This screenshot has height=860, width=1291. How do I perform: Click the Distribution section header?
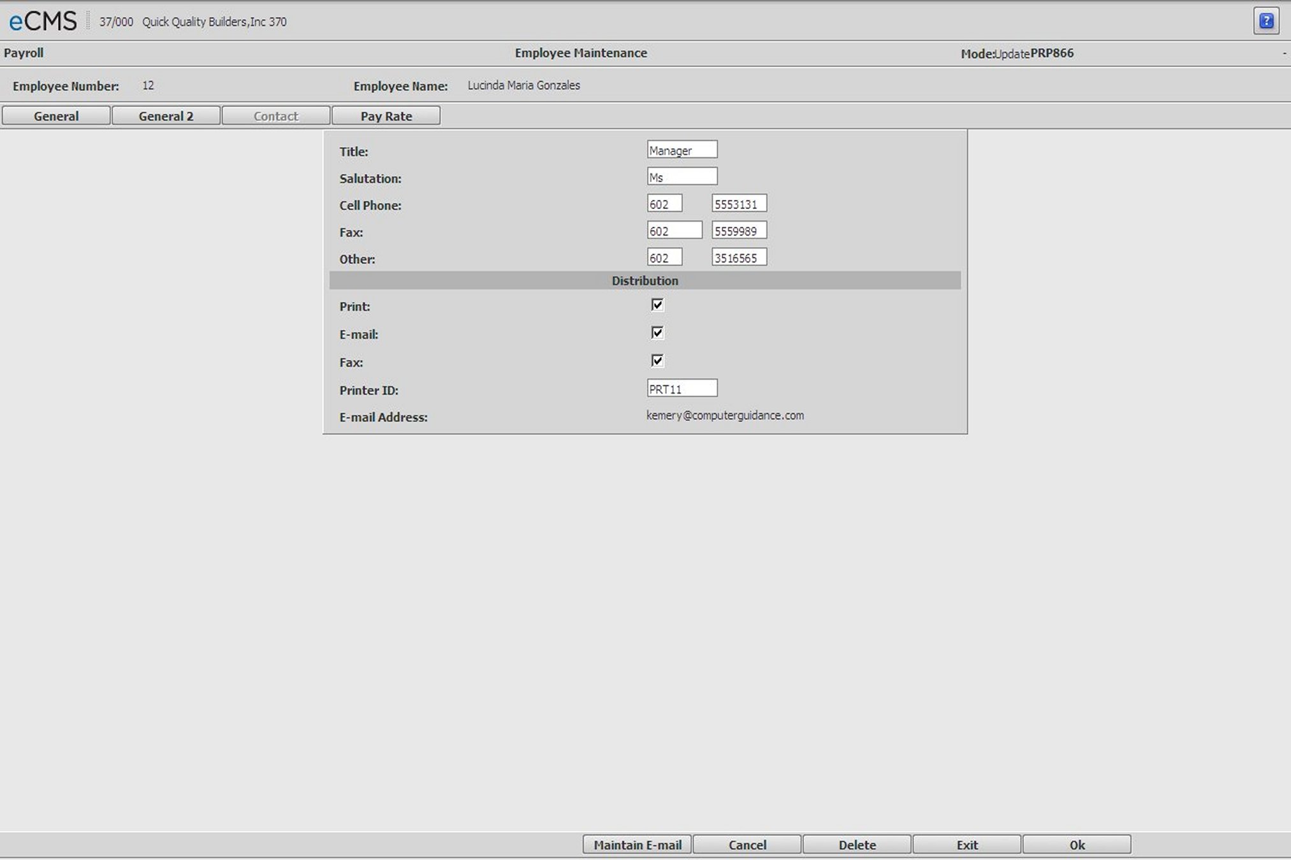645,280
